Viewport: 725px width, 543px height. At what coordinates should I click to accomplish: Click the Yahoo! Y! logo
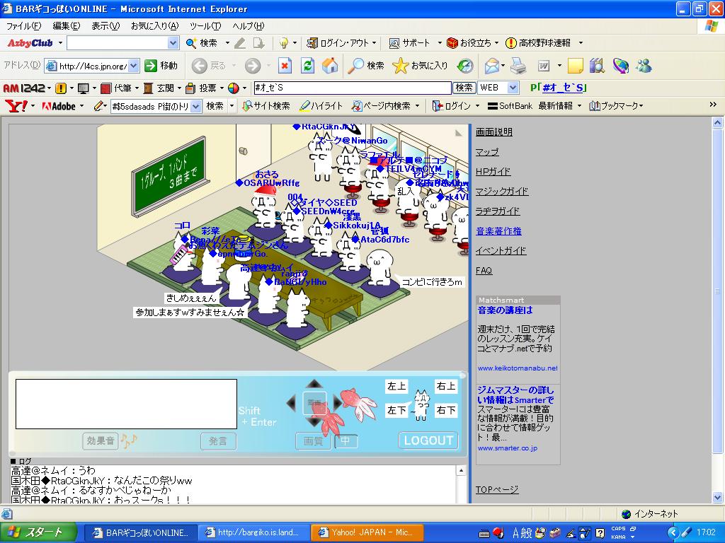(x=16, y=106)
